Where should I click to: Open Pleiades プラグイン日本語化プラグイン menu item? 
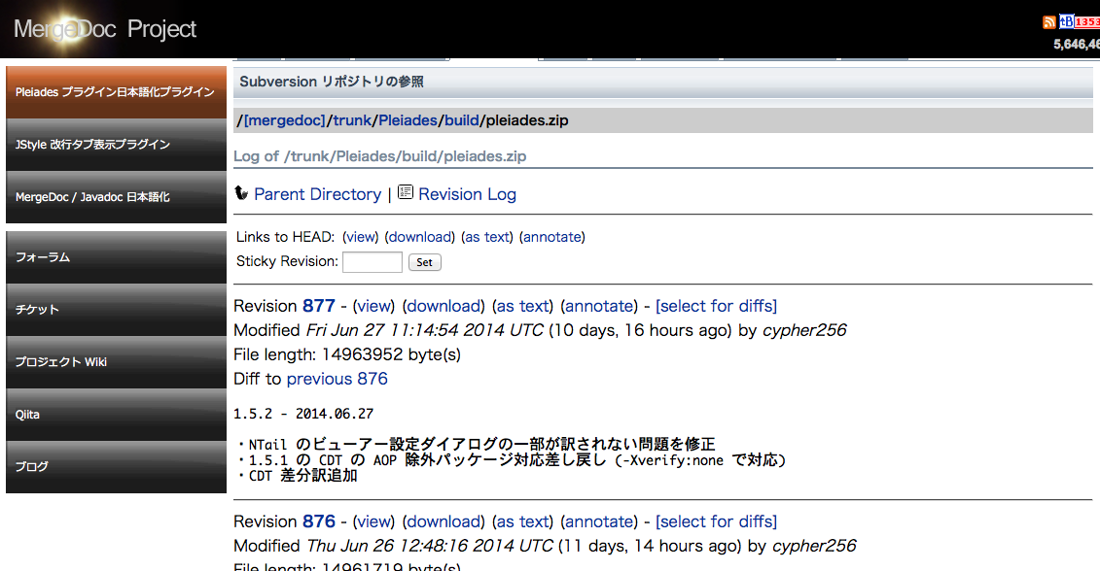116,92
